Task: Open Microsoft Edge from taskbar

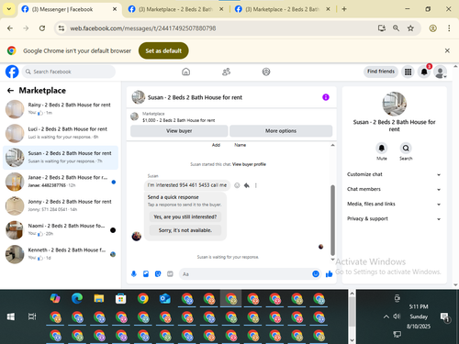Action: (x=77, y=298)
